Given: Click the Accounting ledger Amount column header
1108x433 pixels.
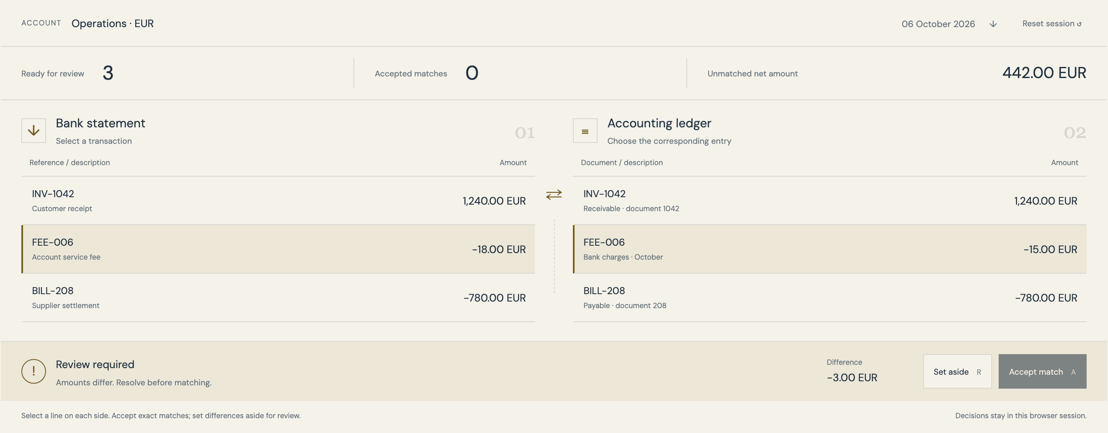Looking at the screenshot, I should pyautogui.click(x=1064, y=163).
